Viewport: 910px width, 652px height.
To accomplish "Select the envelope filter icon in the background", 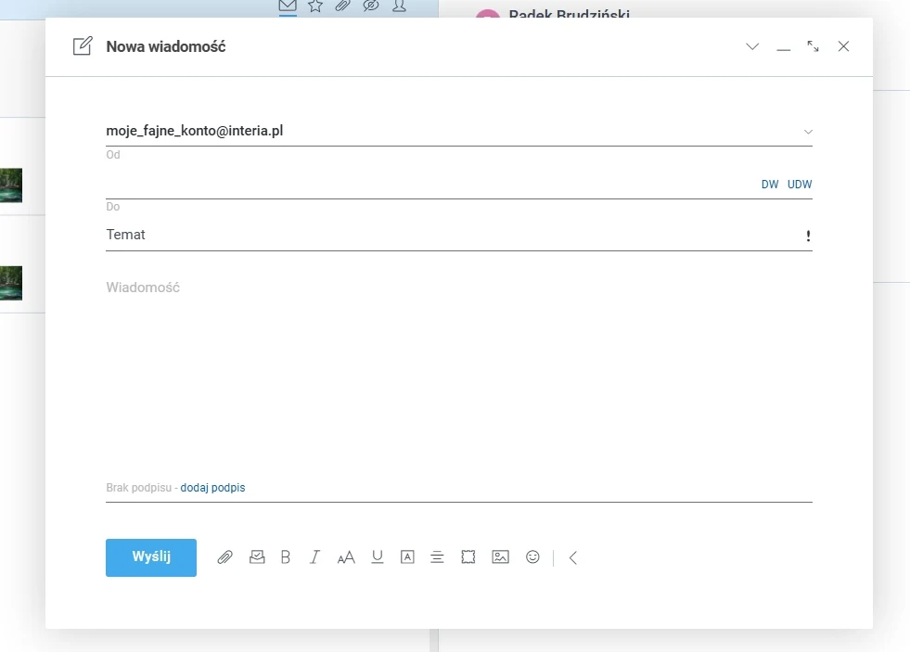I will [288, 7].
